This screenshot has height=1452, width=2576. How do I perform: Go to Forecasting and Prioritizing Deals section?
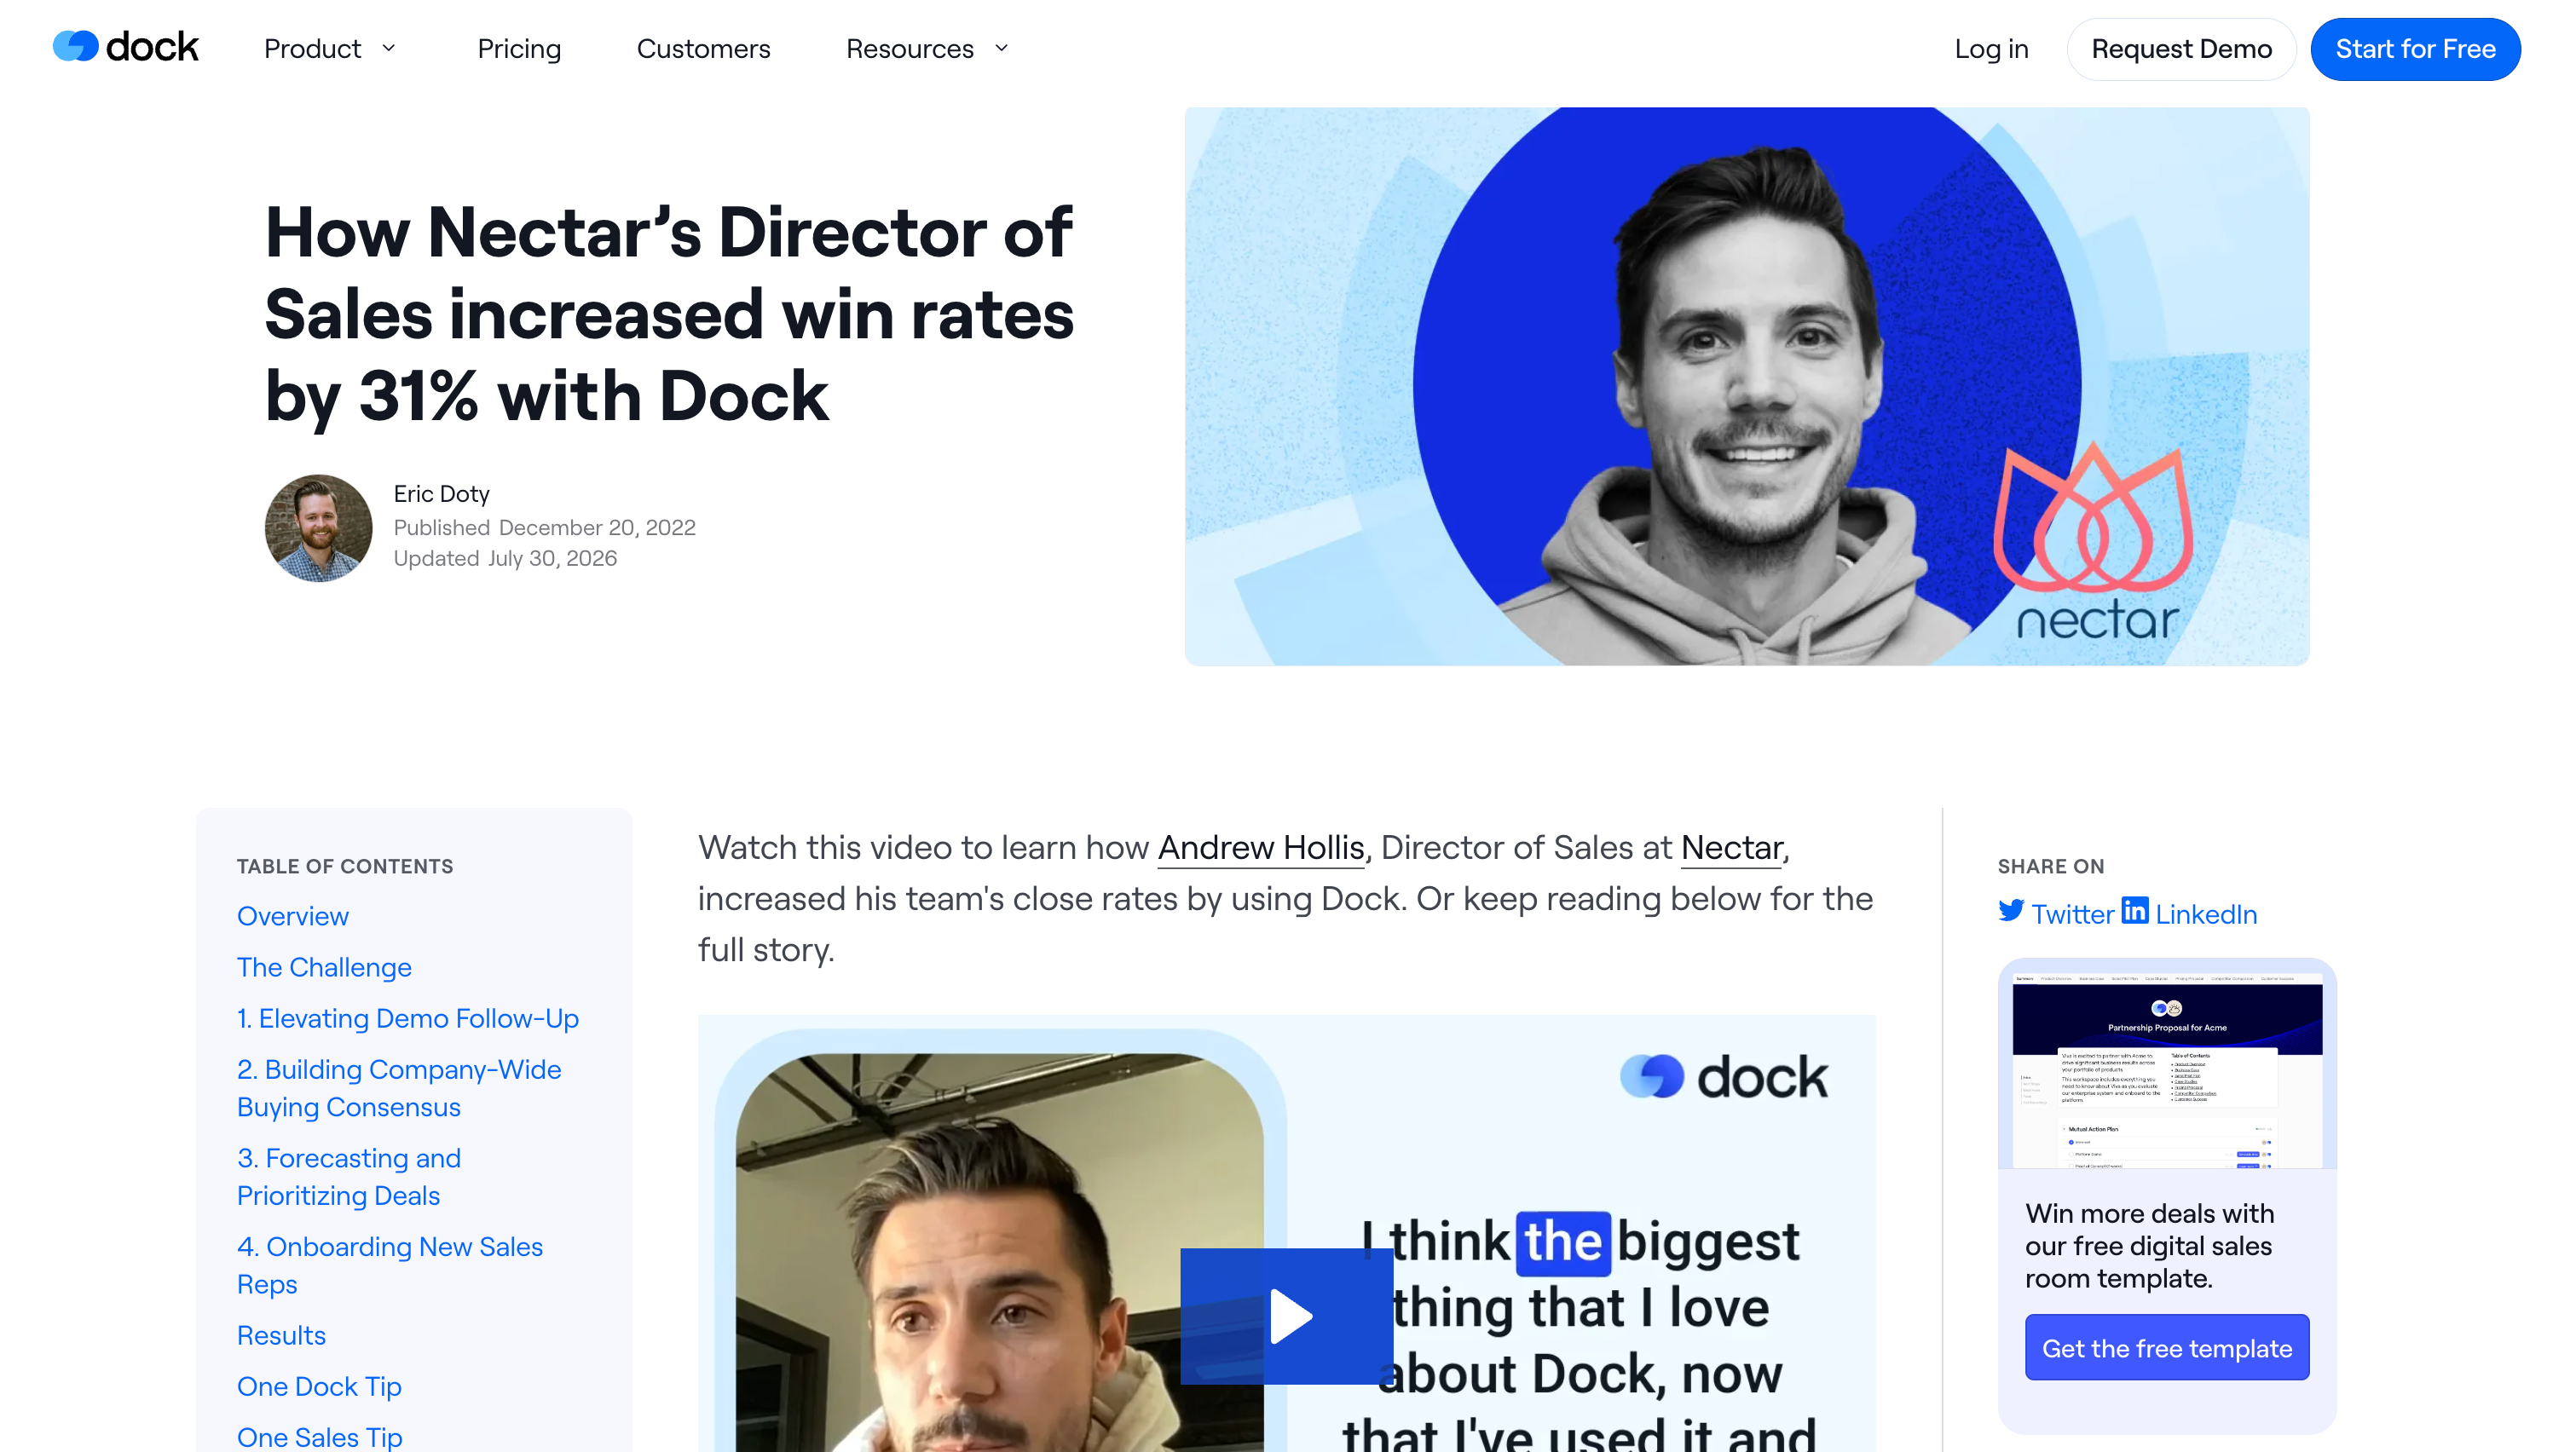349,1176
